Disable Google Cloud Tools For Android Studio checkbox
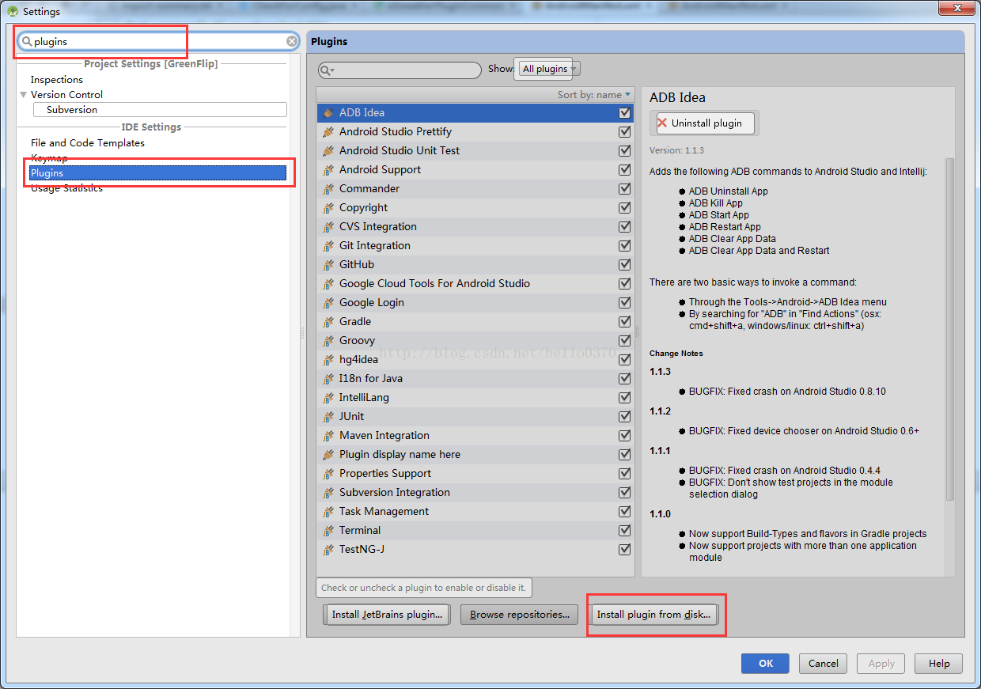Viewport: 981px width, 689px height. pyautogui.click(x=625, y=283)
